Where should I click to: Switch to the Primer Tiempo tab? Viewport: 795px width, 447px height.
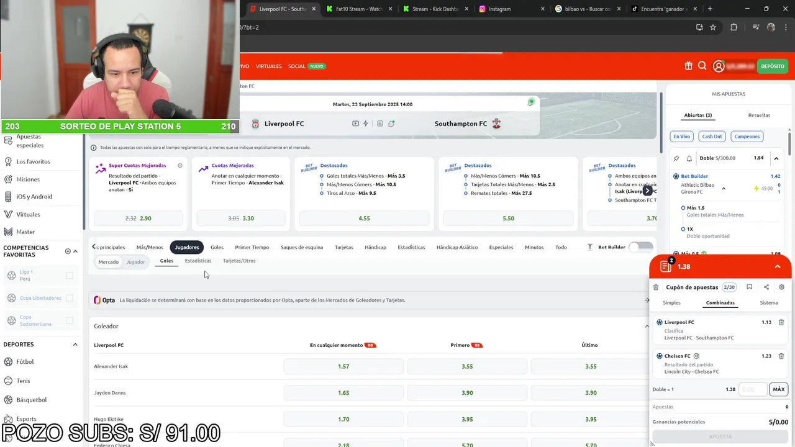point(252,247)
